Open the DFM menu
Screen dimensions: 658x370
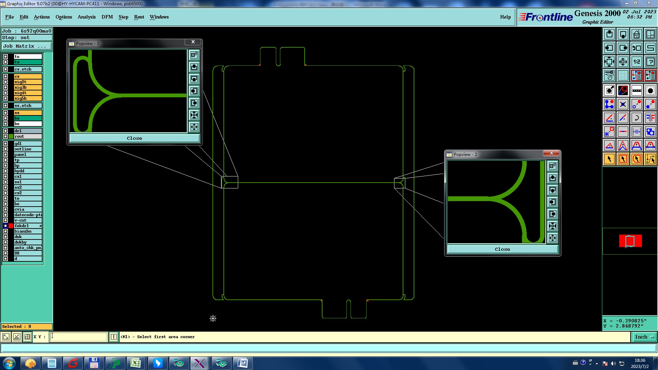(107, 17)
